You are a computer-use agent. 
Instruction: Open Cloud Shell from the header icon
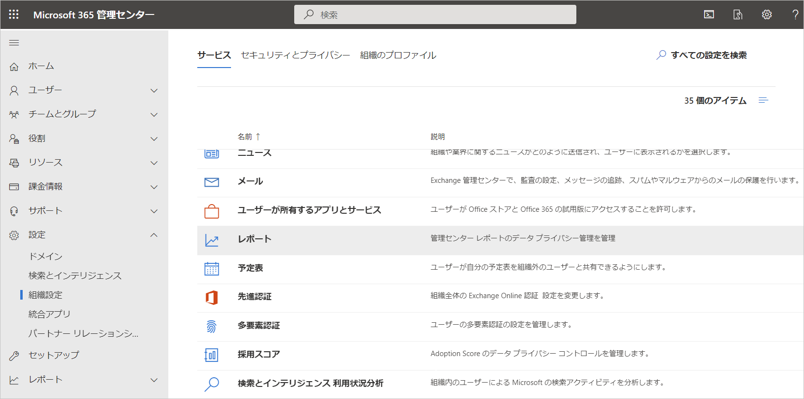pos(709,14)
